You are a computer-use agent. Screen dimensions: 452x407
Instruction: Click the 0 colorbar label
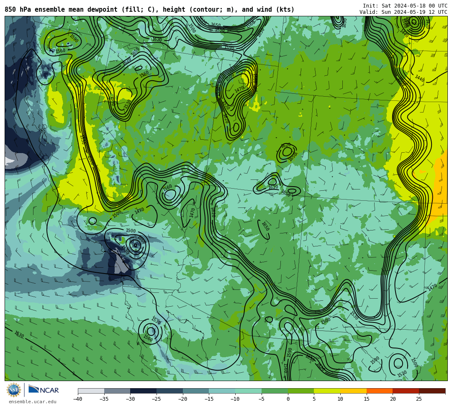pos(288,399)
